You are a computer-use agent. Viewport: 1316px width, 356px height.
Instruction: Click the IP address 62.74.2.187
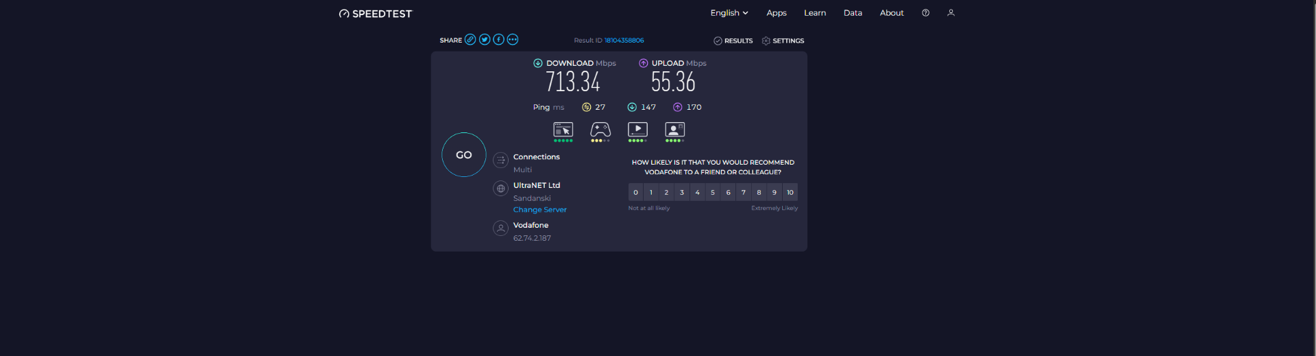(532, 238)
